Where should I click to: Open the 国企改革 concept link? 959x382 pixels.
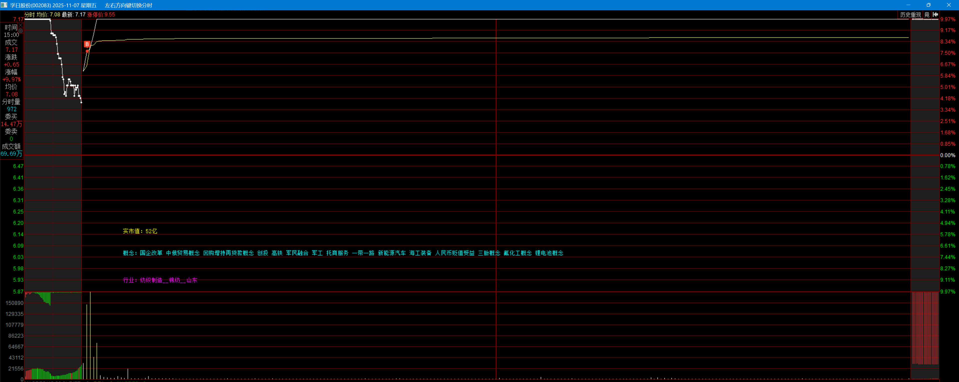[x=151, y=253]
